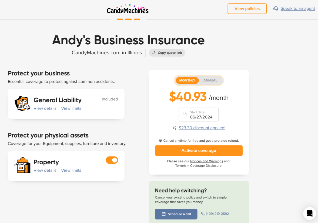Click the Schedule a call button
Viewport: 318px width, 223px height.
point(176,214)
